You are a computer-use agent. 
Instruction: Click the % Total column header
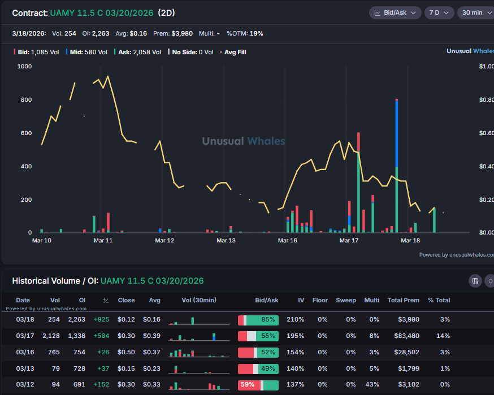pyautogui.click(x=439, y=300)
